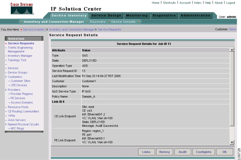This screenshot has height=160, width=241.
Task: Select the Customer1 value cell
Action: 155,81
